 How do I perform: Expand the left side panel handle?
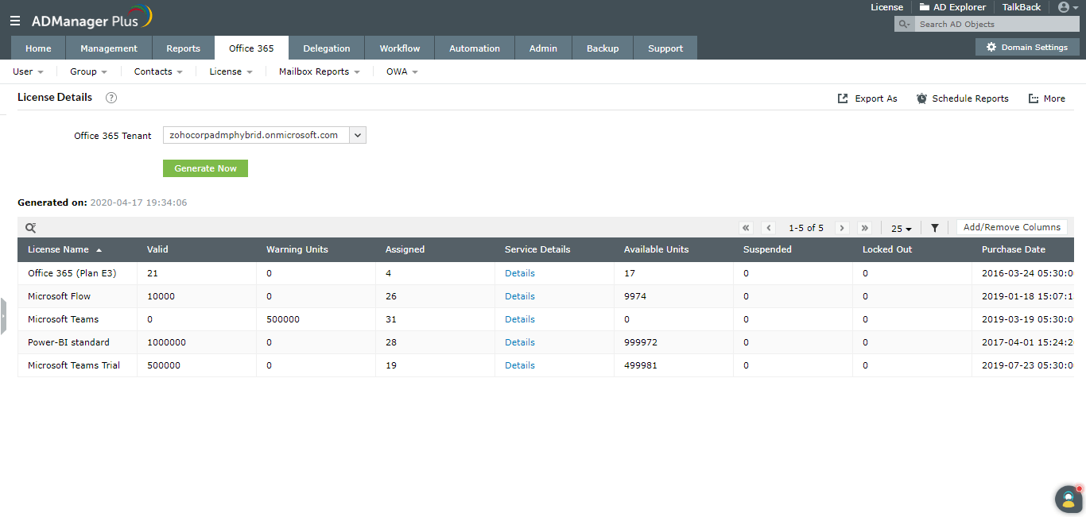pyautogui.click(x=3, y=316)
